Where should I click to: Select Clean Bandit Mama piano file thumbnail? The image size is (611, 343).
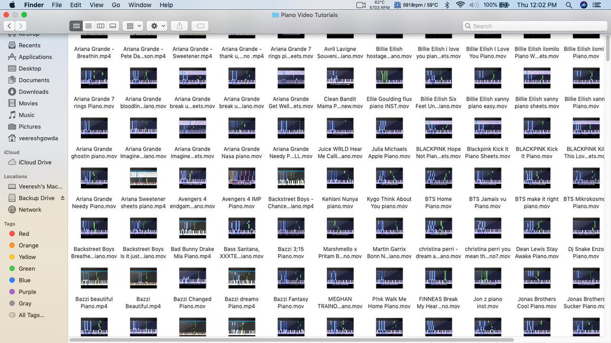(x=340, y=78)
